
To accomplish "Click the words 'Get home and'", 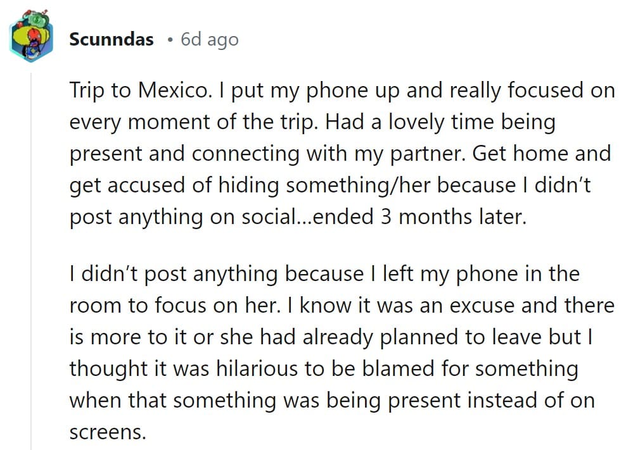I will (542, 154).
